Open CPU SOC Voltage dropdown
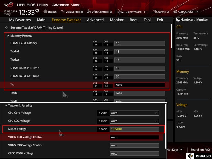 [134, 121]
